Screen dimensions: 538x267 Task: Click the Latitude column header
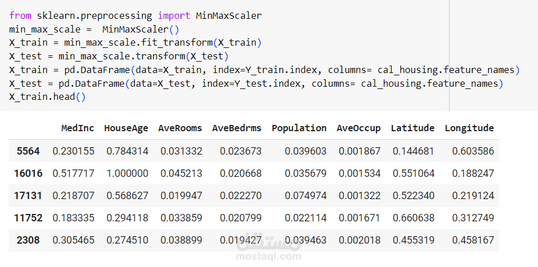tap(413, 128)
